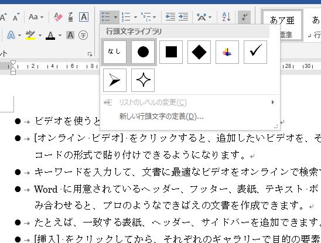Select なし bullet option
Viewport: 321px width, 243px height.
click(115, 52)
